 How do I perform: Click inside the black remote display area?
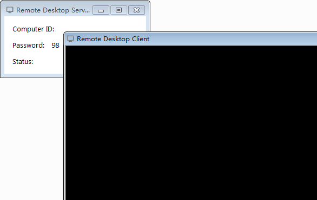tap(191, 123)
